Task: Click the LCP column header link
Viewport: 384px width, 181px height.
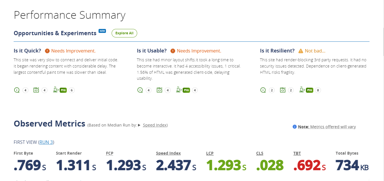Action: click(210, 153)
